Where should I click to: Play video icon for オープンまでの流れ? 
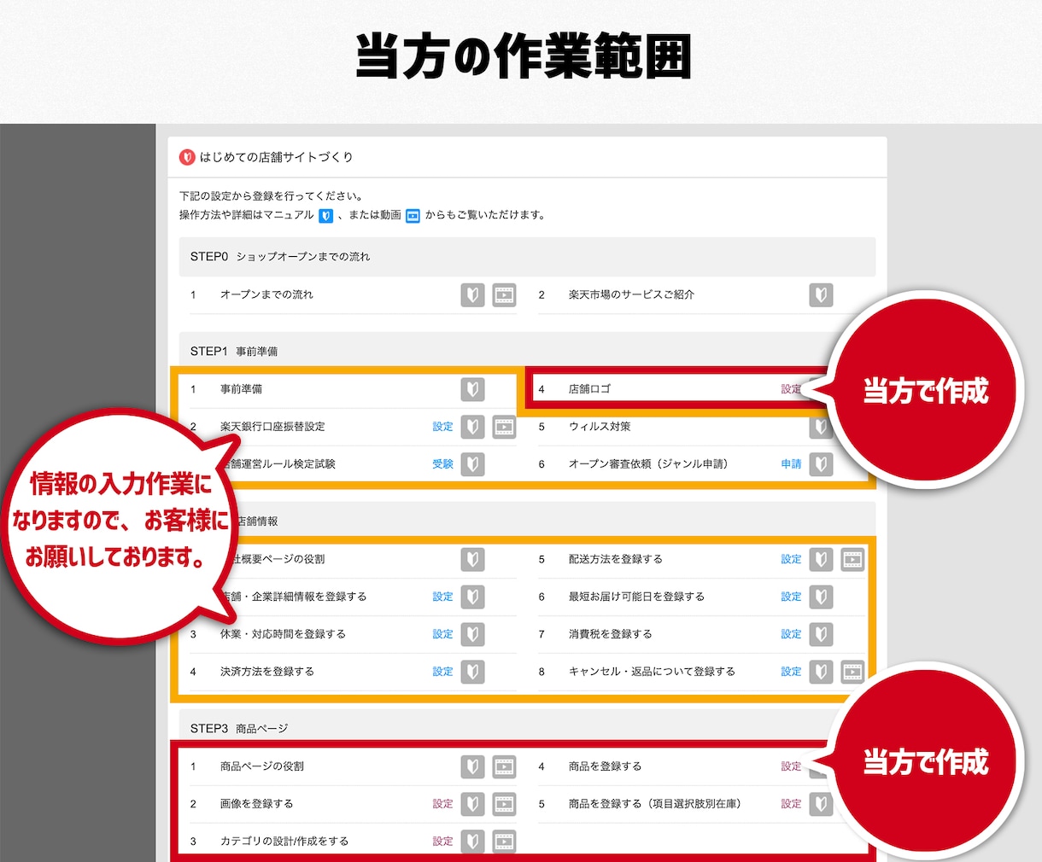505,295
